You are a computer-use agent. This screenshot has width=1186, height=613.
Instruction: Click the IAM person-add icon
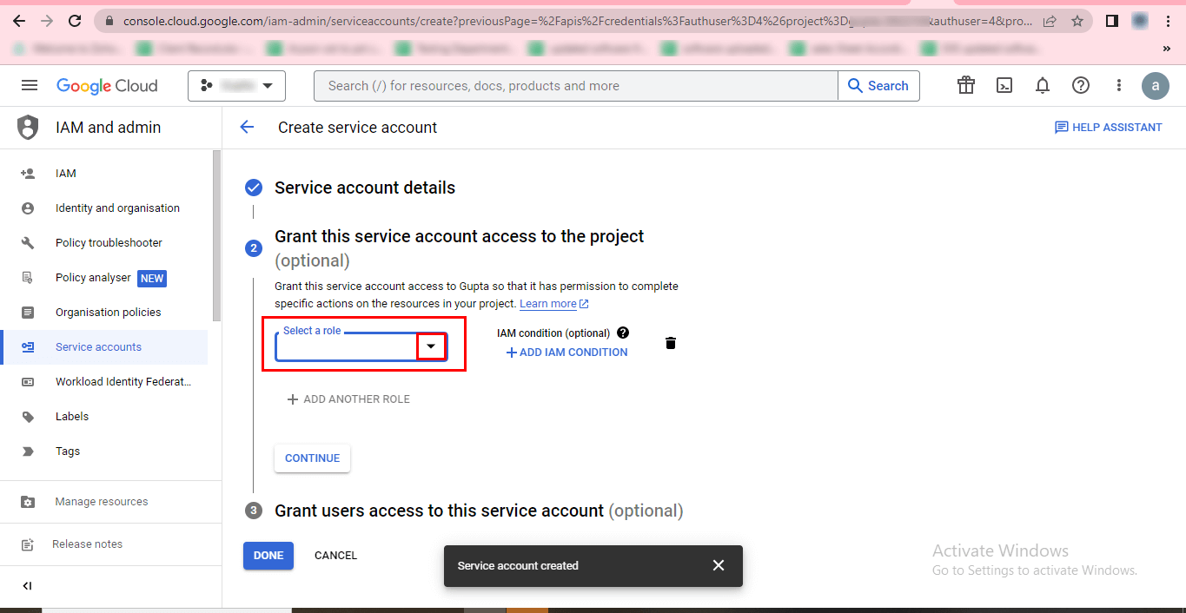[x=28, y=174]
